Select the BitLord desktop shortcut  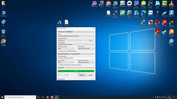[x=129, y=4]
